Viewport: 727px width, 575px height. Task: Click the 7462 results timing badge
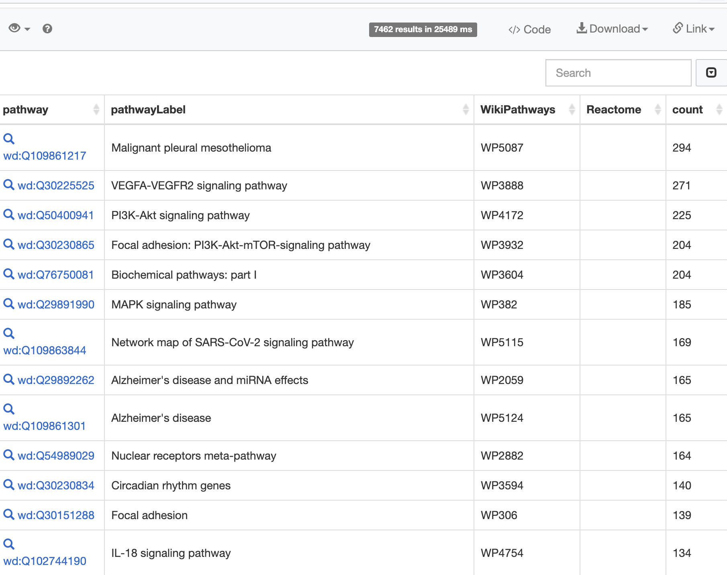[x=423, y=29]
